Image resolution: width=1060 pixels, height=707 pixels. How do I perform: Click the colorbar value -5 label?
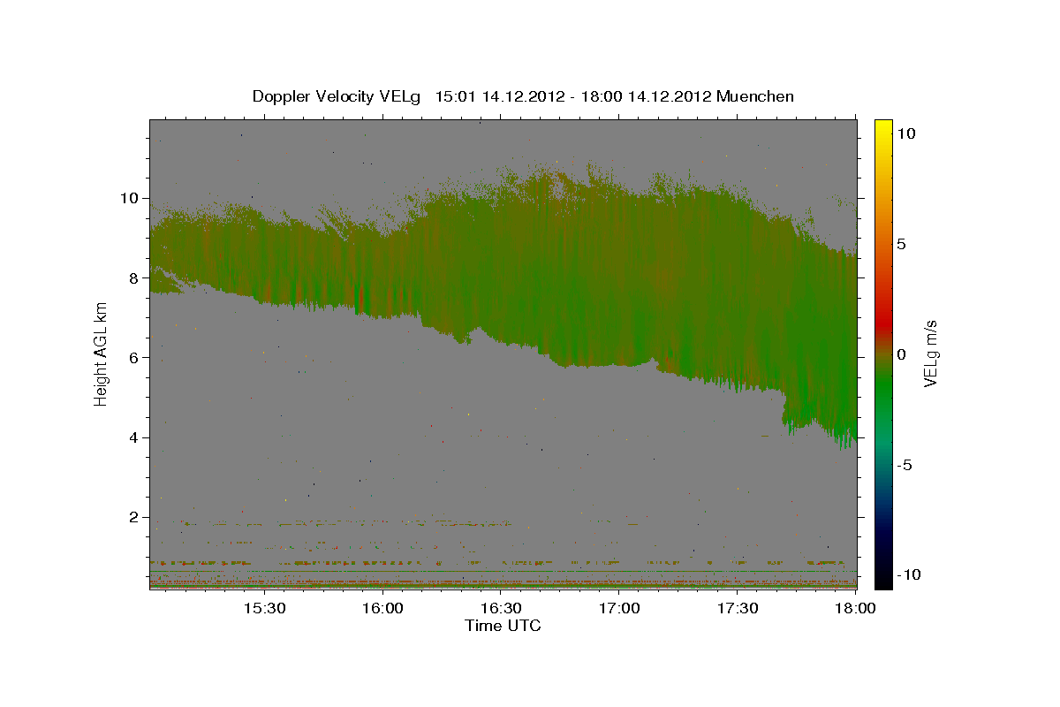point(905,465)
